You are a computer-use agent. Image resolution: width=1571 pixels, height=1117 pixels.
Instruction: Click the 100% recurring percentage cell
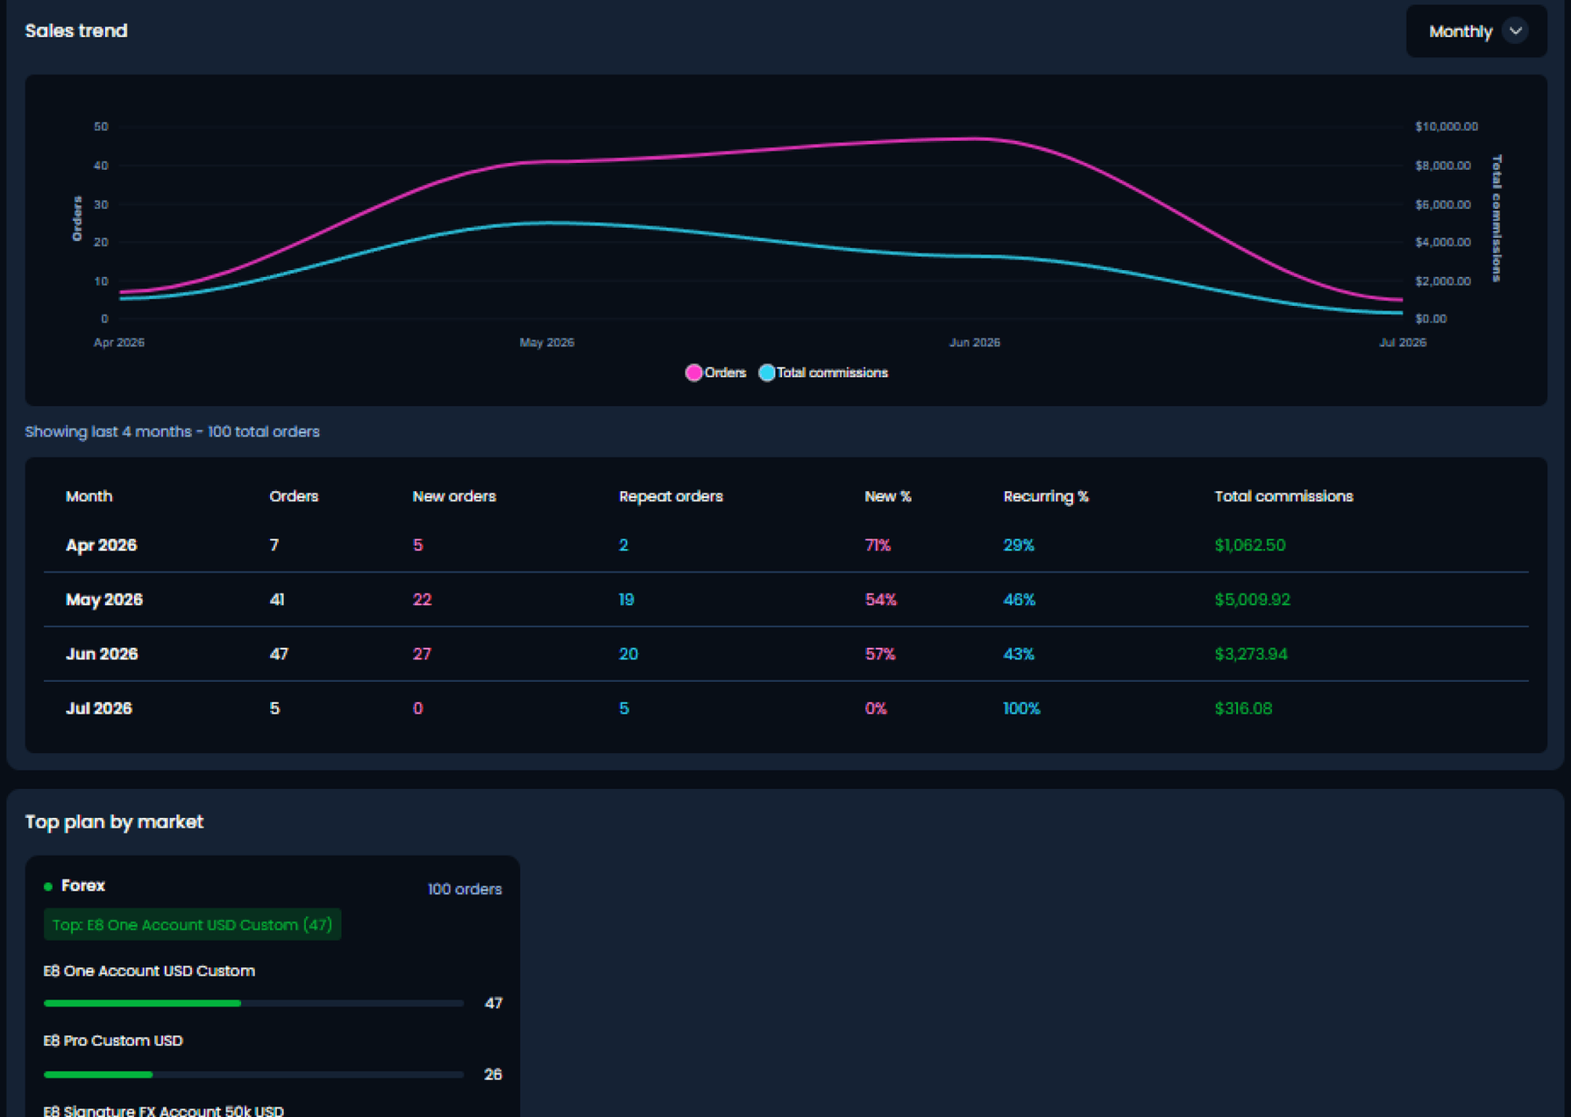[x=1021, y=708]
